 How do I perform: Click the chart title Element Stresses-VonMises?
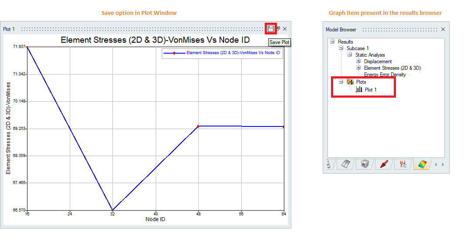coord(155,40)
